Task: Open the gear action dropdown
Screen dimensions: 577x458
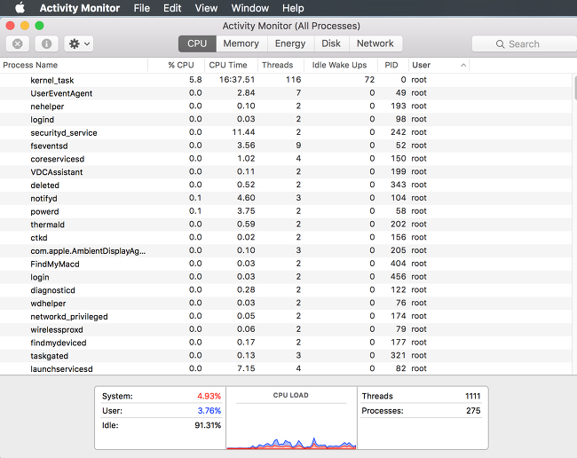Action: pos(79,43)
